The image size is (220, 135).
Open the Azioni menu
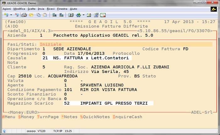tap(7, 9)
